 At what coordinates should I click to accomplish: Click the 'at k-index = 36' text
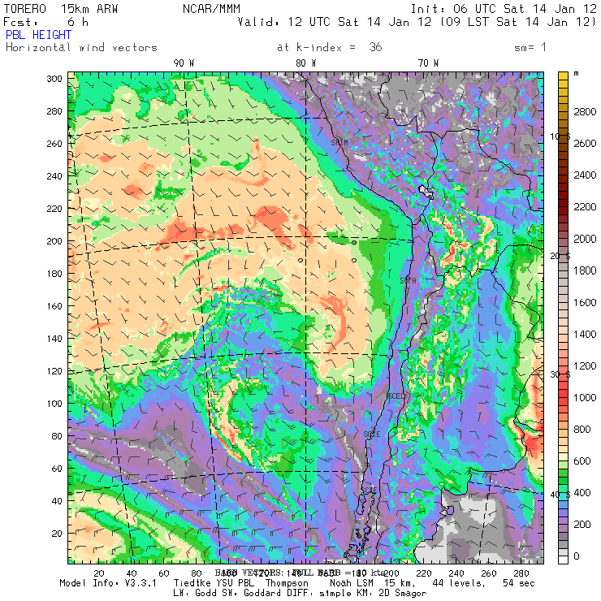click(x=329, y=48)
